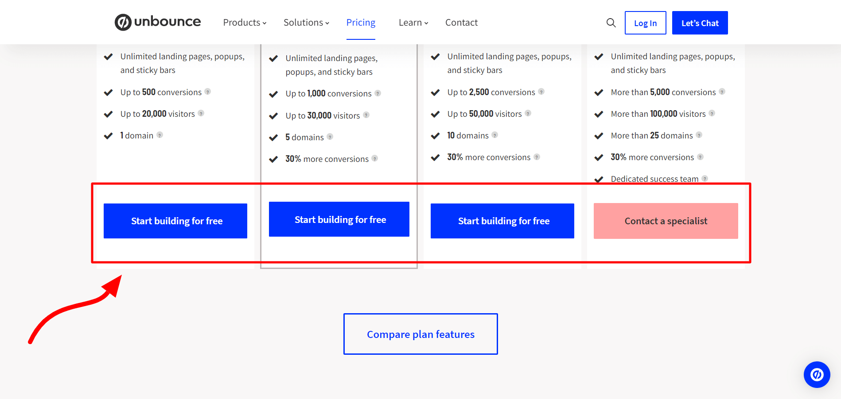Open the Contact menu item
This screenshot has height=399, width=841.
[x=461, y=23]
